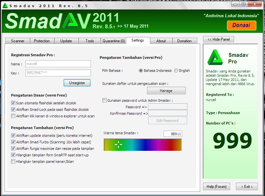
Task: Click the 'Type : Perusahaan' text
Action: 223,113
